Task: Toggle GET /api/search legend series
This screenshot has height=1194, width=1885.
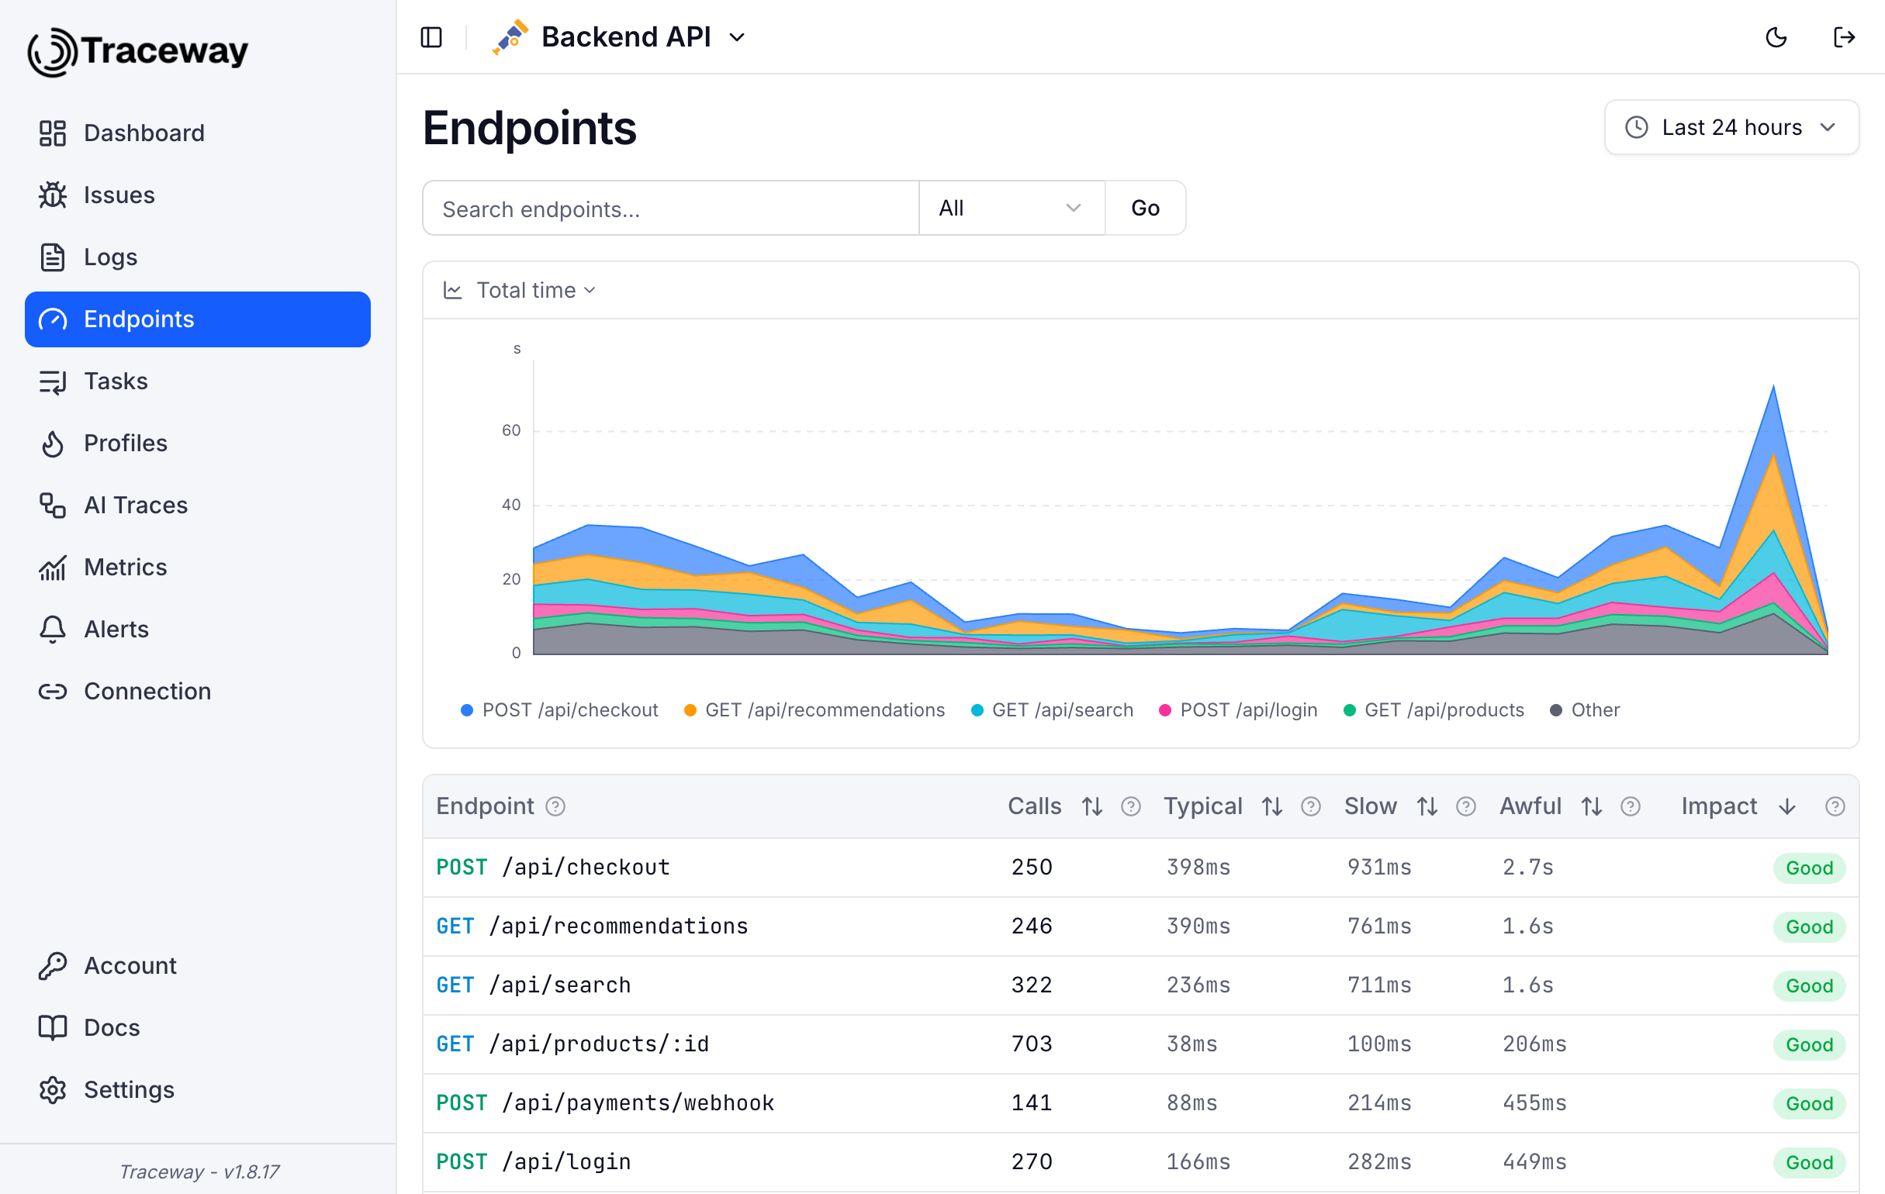Action: pos(1052,709)
